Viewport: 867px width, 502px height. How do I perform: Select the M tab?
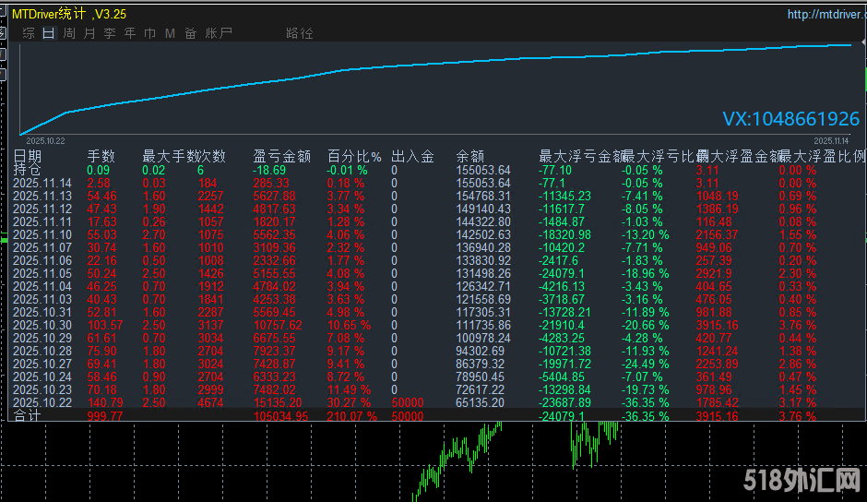170,33
